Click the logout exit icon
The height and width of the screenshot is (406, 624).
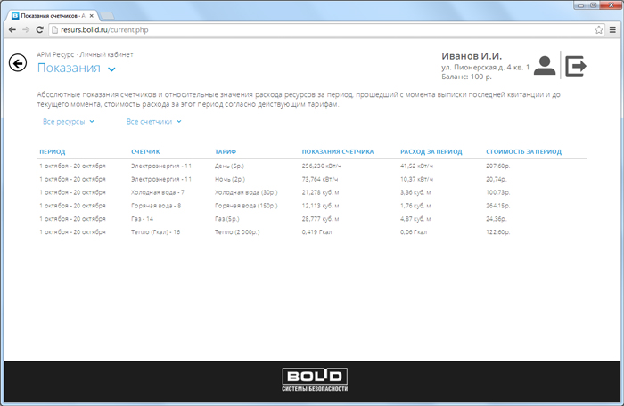point(577,65)
